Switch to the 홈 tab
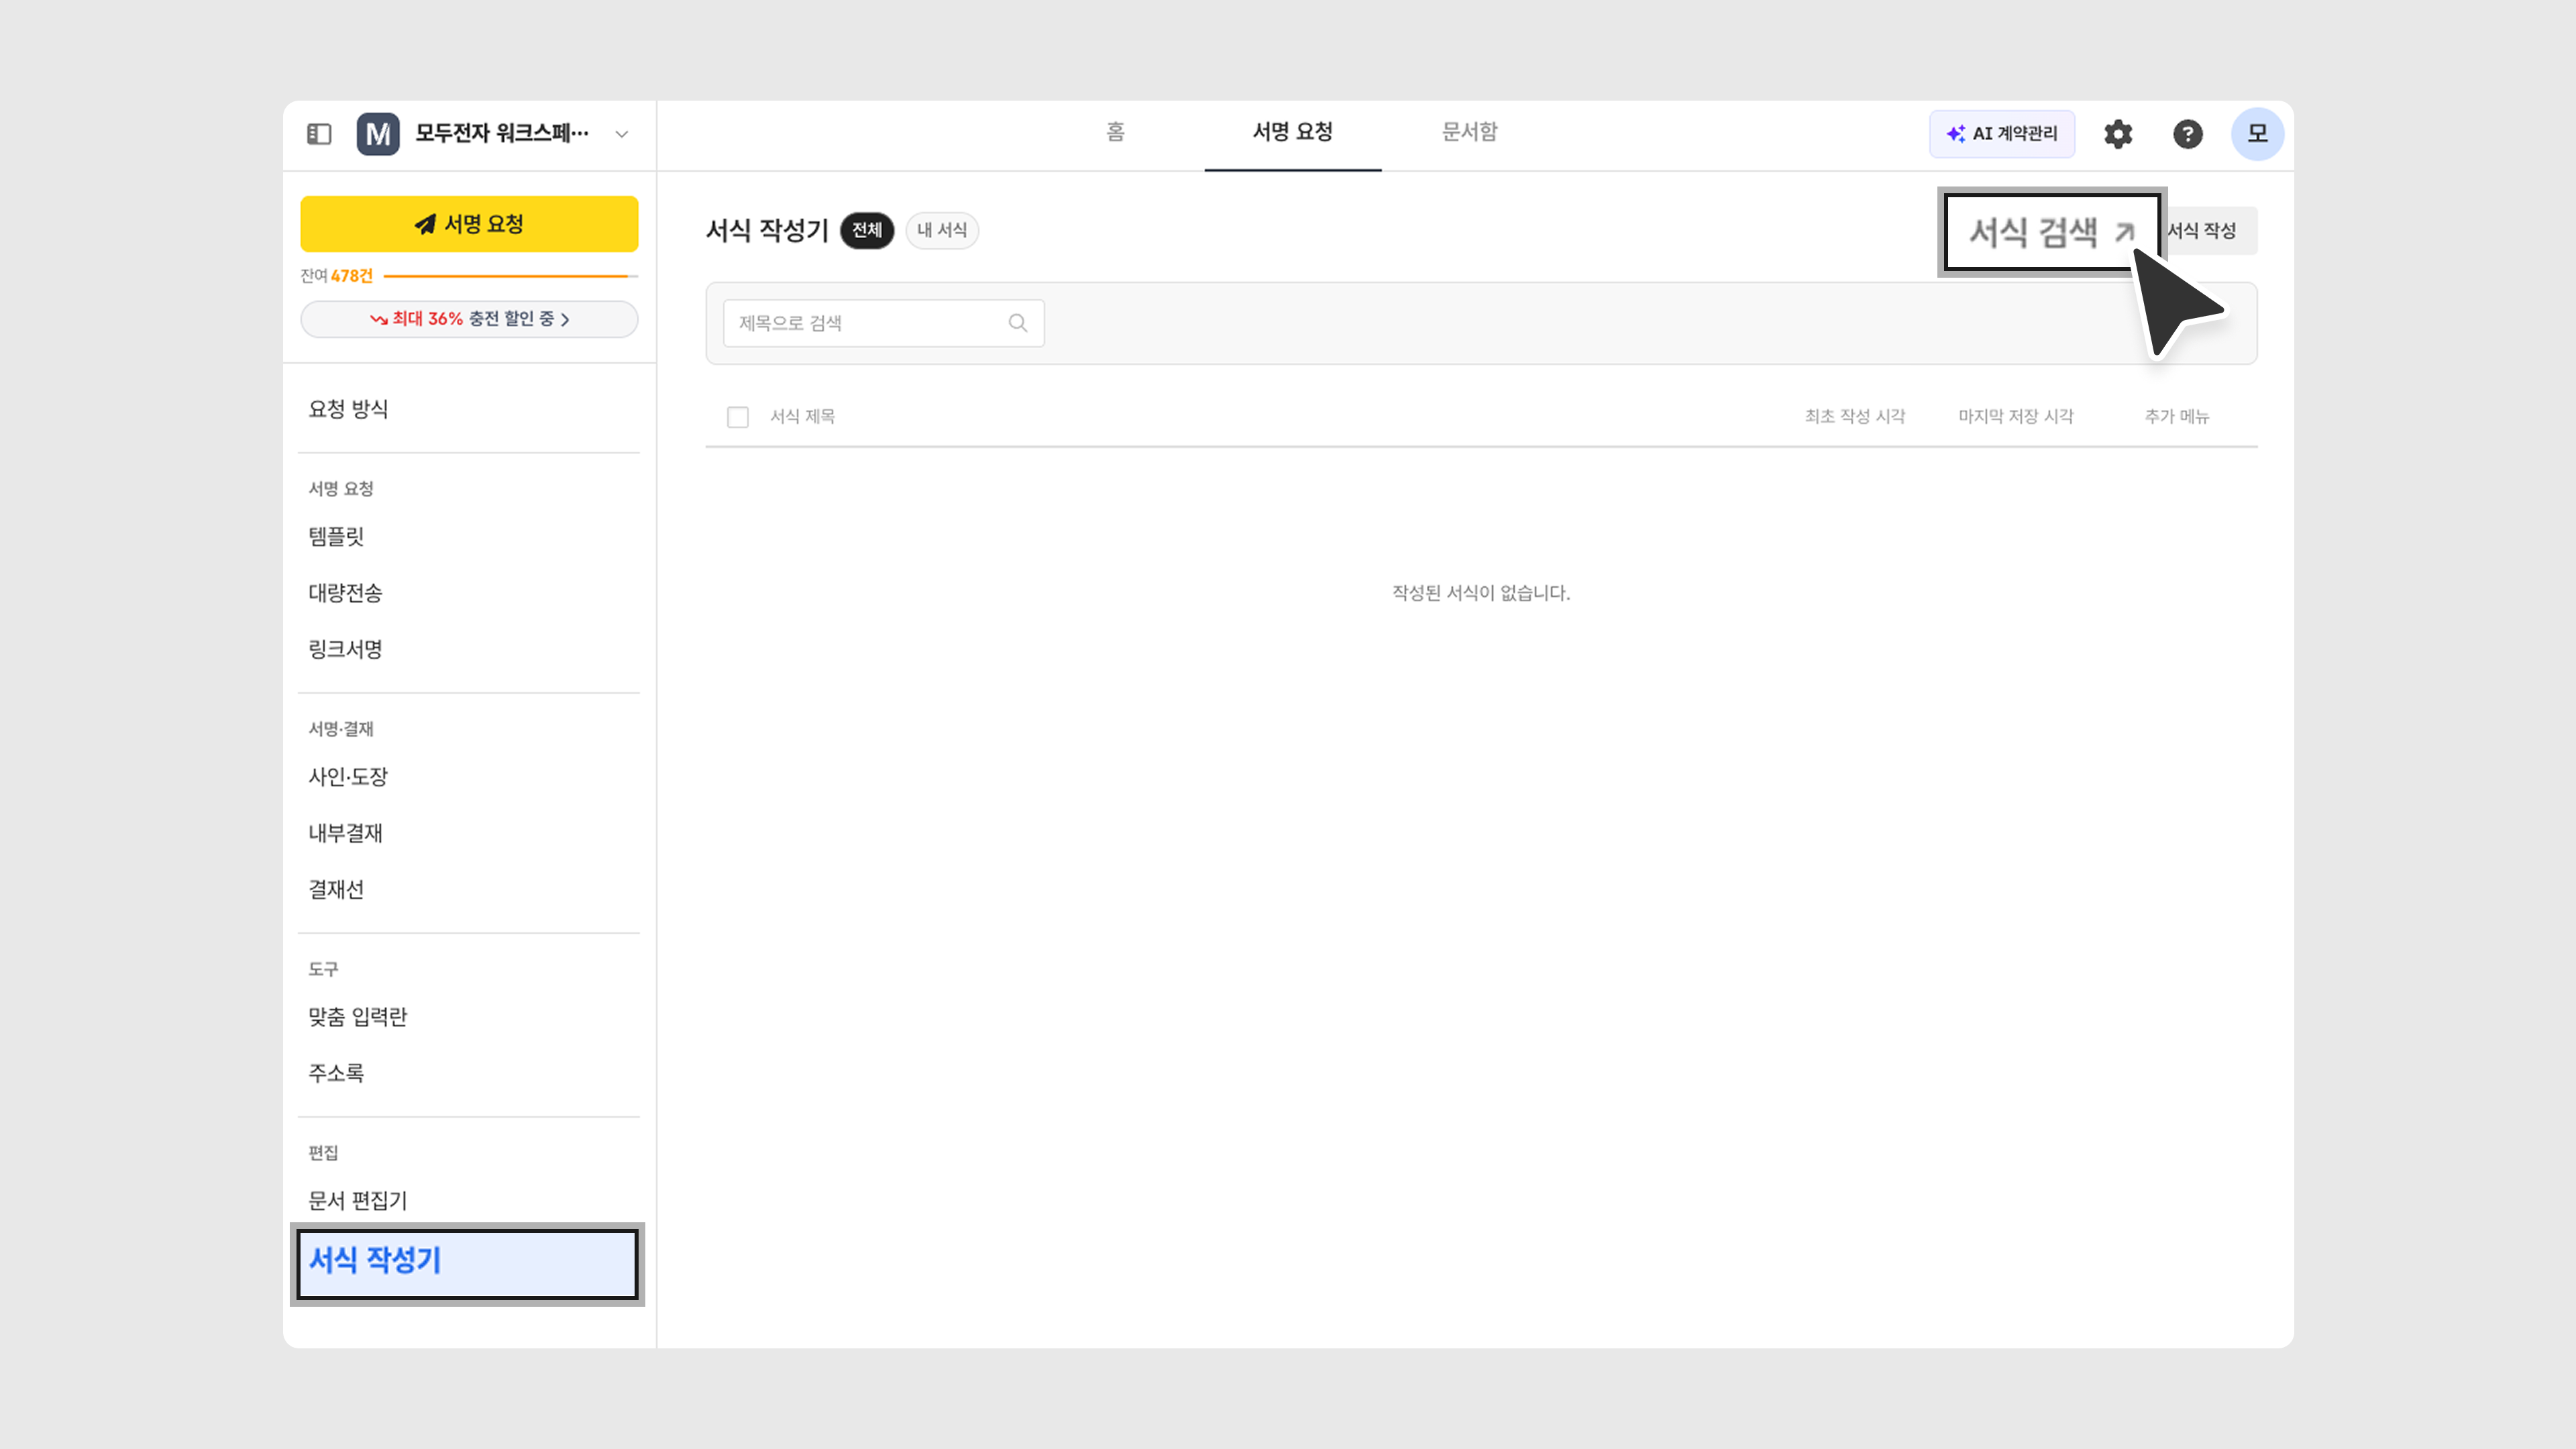This screenshot has height=1449, width=2576. (x=1115, y=132)
